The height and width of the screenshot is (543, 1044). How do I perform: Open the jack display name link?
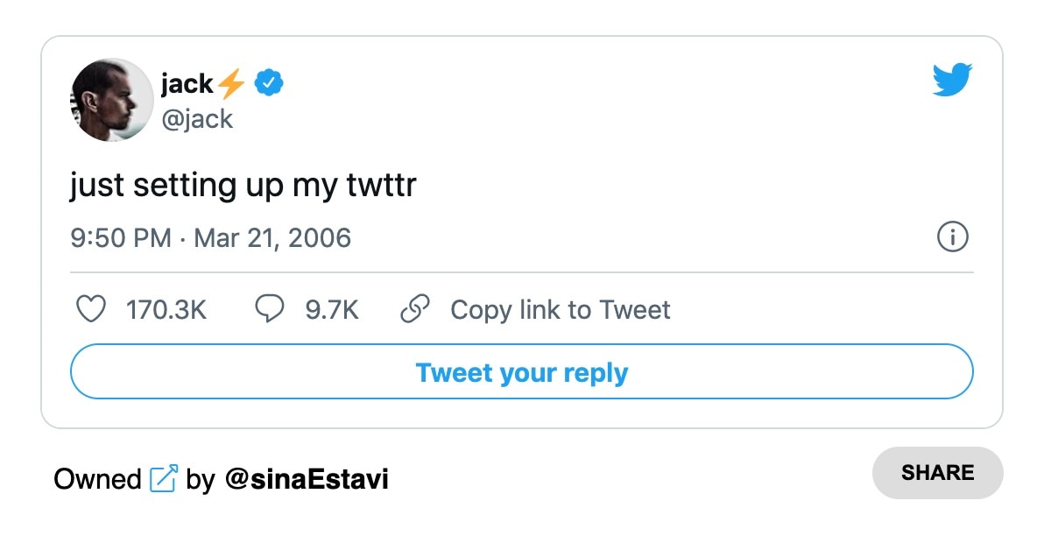tap(187, 84)
